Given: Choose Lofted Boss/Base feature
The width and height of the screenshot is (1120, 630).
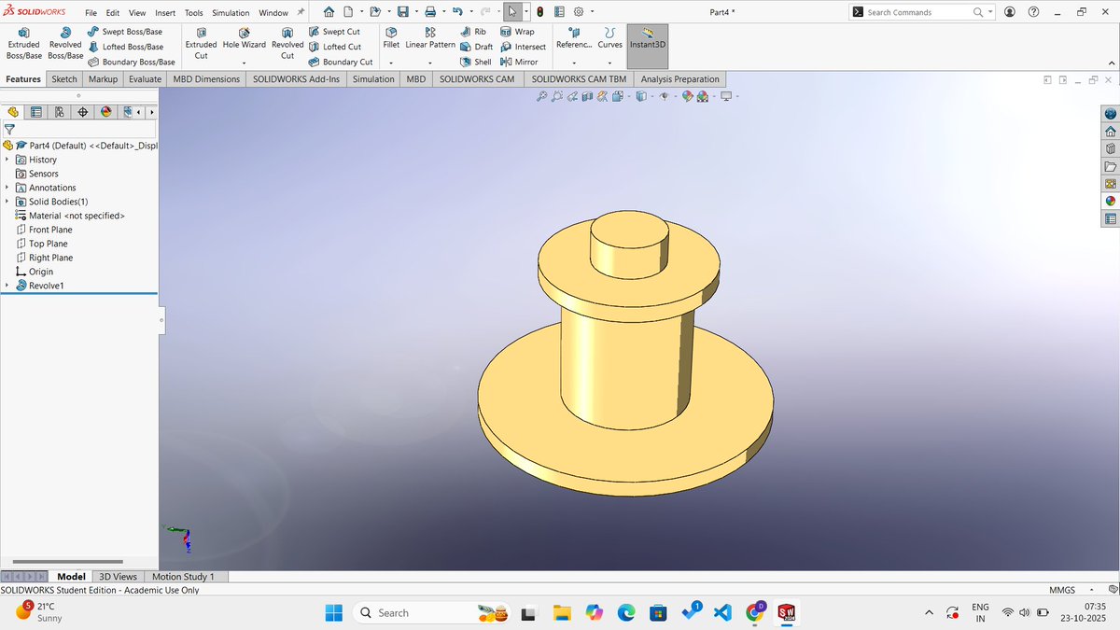Looking at the screenshot, I should 125,47.
